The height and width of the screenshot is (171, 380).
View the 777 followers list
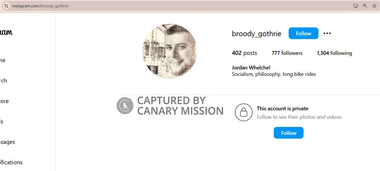[x=287, y=53]
